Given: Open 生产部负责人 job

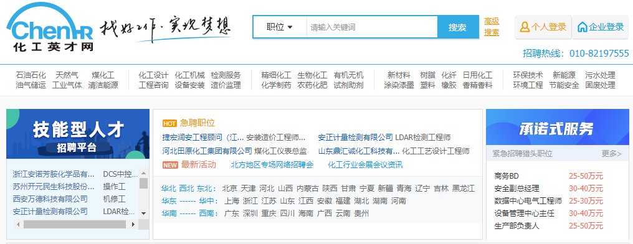Looking at the screenshot, I should (x=516, y=226).
